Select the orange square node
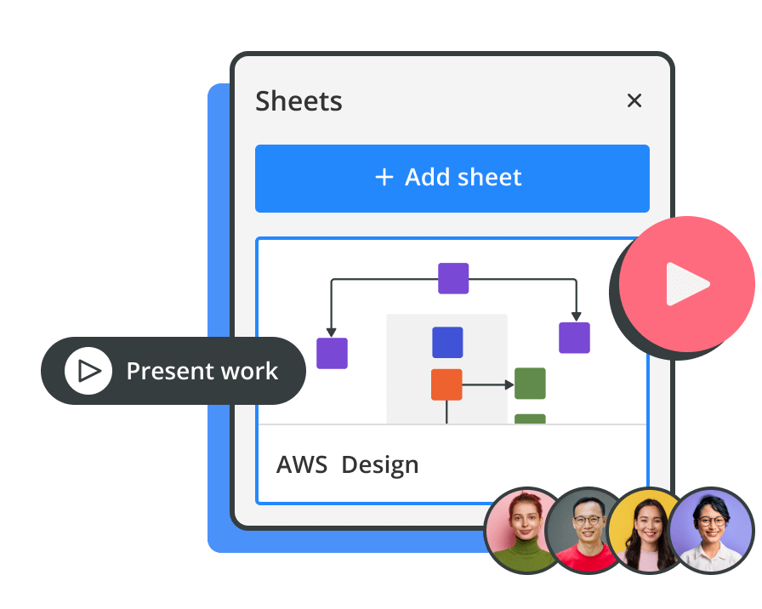The image size is (762, 609). click(446, 384)
